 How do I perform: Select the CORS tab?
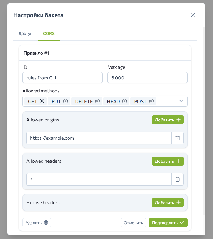(49, 34)
